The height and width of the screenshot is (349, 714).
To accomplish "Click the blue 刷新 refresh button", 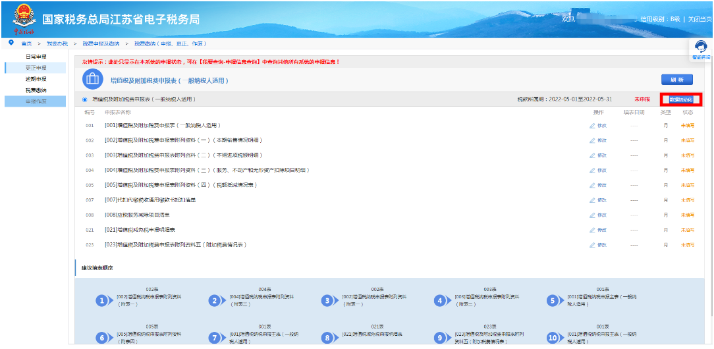I will (x=676, y=80).
